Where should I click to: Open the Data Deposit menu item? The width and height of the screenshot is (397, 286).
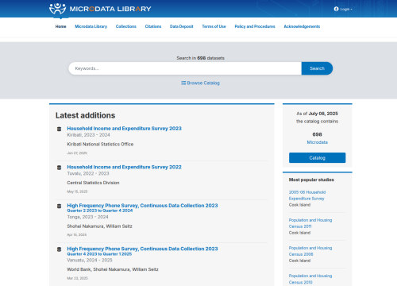pos(182,26)
